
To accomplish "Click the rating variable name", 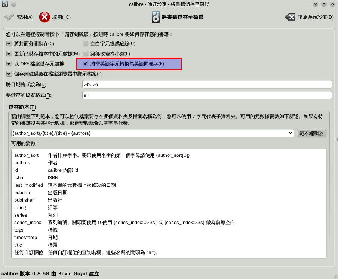I will (x=20, y=208).
